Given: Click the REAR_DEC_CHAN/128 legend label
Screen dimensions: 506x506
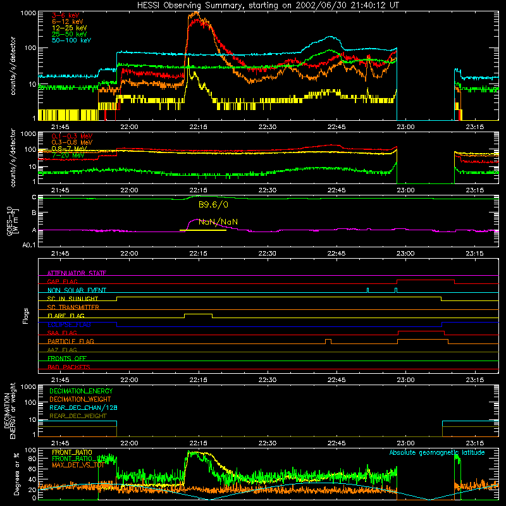Looking at the screenshot, I should point(83,407).
